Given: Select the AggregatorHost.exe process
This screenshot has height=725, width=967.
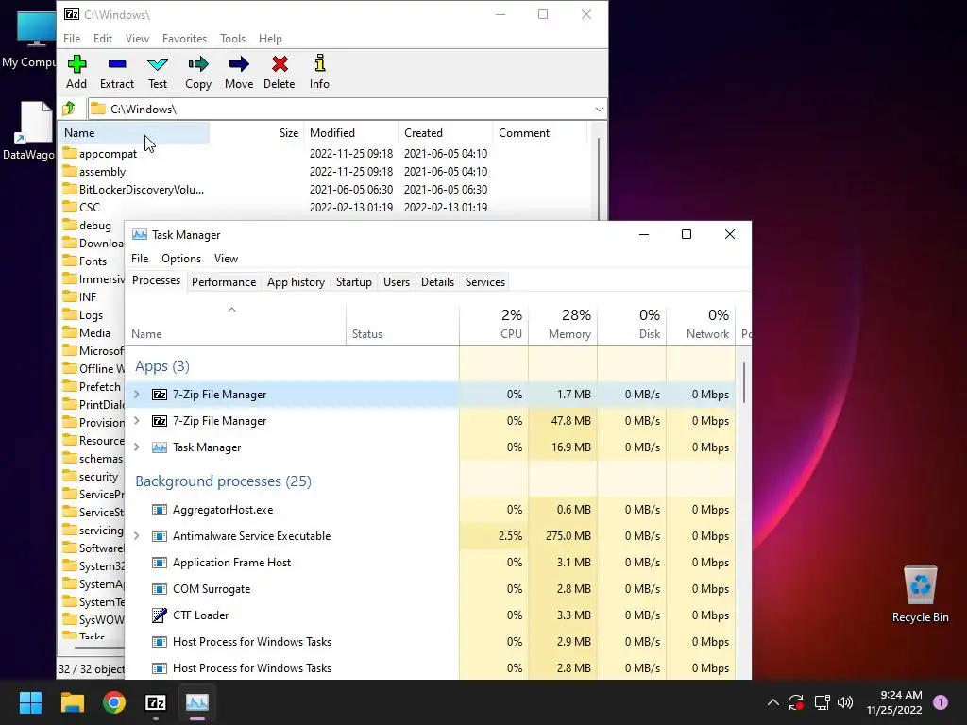Looking at the screenshot, I should pyautogui.click(x=430, y=509).
